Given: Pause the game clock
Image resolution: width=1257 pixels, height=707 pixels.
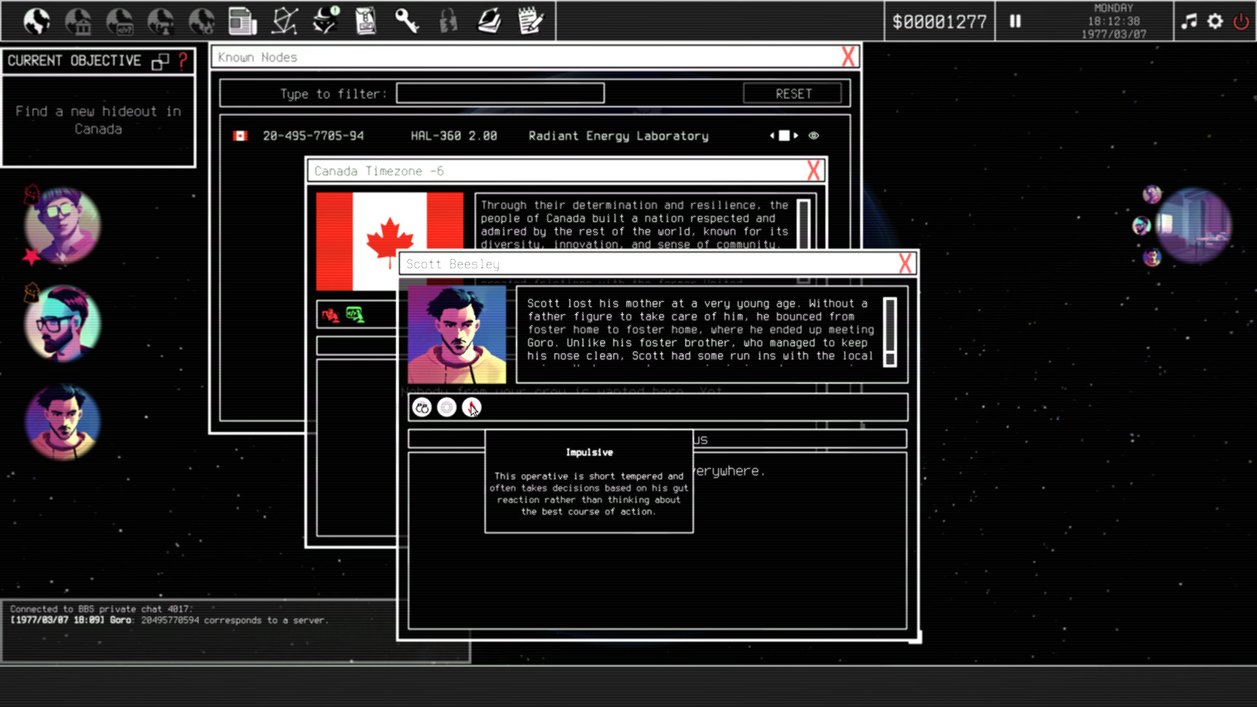Looking at the screenshot, I should (1015, 22).
